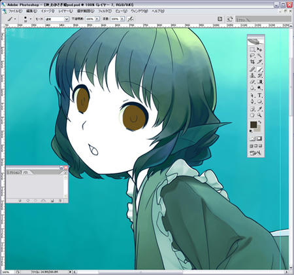Image resolution: width=294 pixels, height=275 pixels.
Task: Expand the brush preset picker arrow
Action: (31, 19)
